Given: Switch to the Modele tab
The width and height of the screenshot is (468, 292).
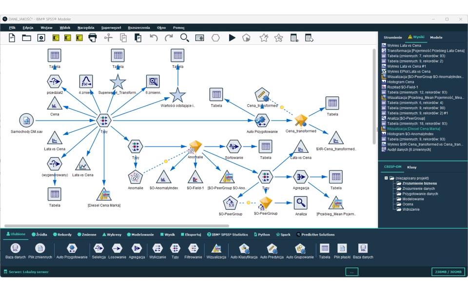Looking at the screenshot, I should point(436,37).
